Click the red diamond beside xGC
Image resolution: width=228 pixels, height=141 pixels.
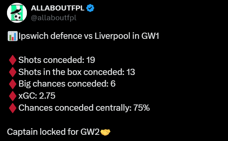(13, 96)
